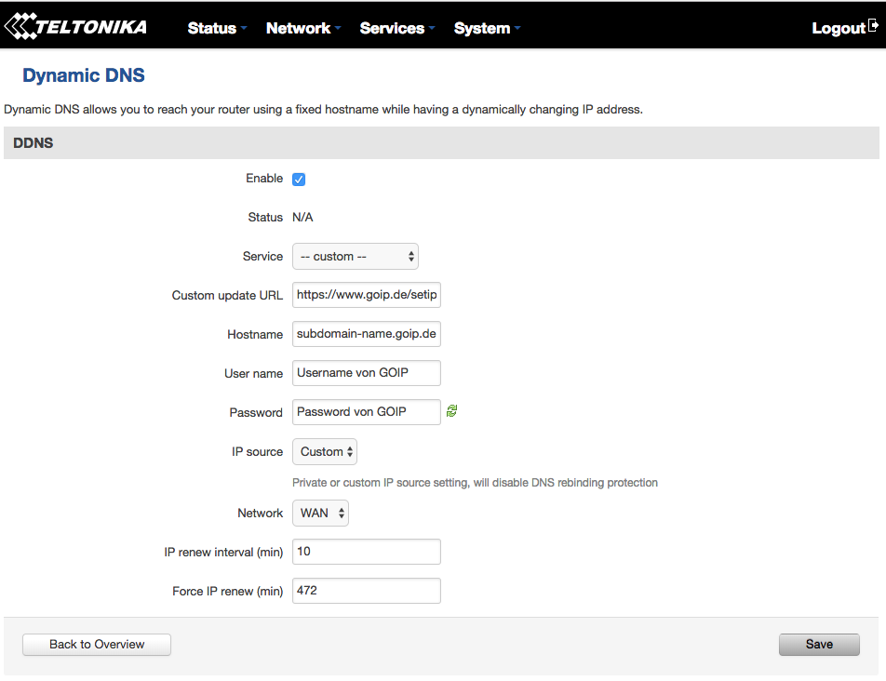The width and height of the screenshot is (886, 681).
Task: Open the Status menu
Action: point(217,28)
